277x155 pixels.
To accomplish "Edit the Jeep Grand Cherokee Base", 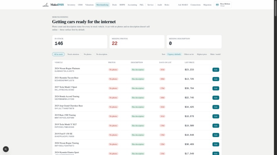I will click(x=216, y=107).
